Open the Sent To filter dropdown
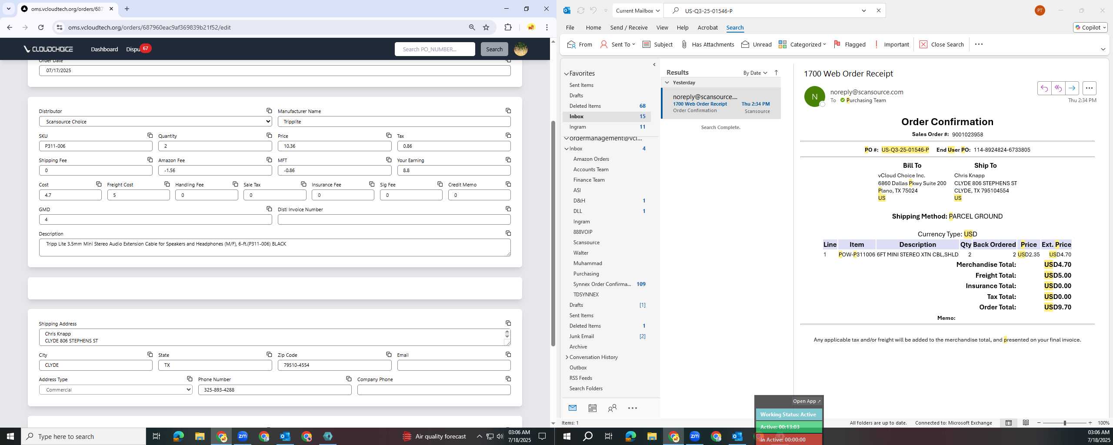1113x445 pixels. [617, 44]
